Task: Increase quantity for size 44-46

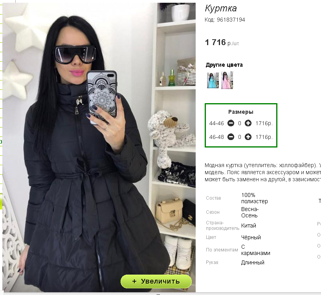Action: pyautogui.click(x=248, y=123)
